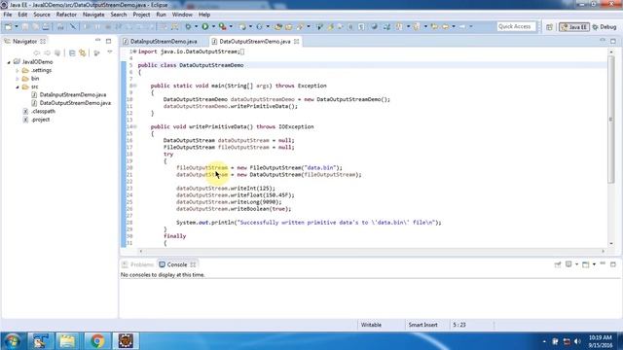This screenshot has height=350, width=623.
Task: Collapse the JavaIODemo project node
Action: pos(9,62)
